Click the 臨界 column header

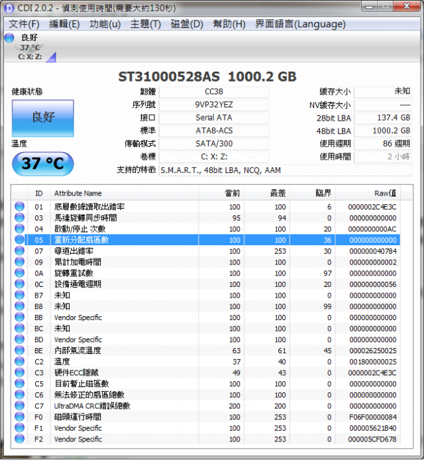click(313, 194)
